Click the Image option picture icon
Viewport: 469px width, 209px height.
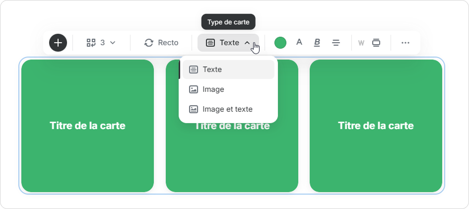194,89
